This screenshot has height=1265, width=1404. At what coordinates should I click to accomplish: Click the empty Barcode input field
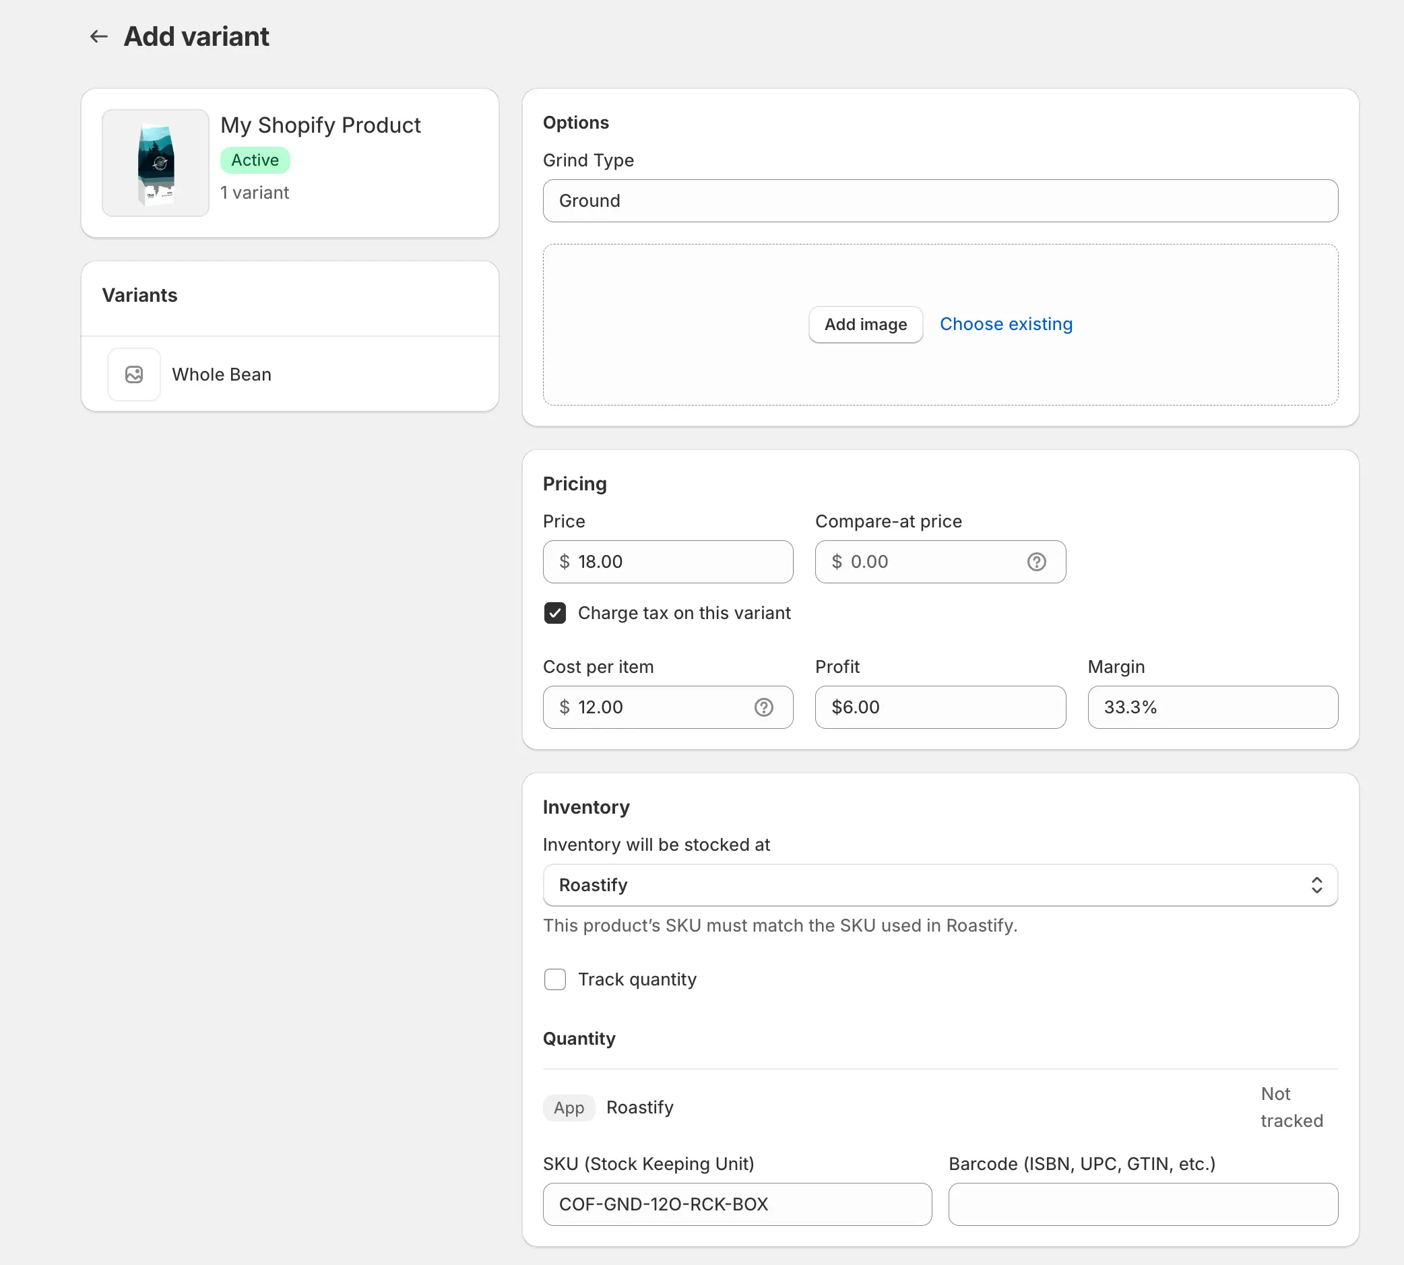pos(1143,1204)
